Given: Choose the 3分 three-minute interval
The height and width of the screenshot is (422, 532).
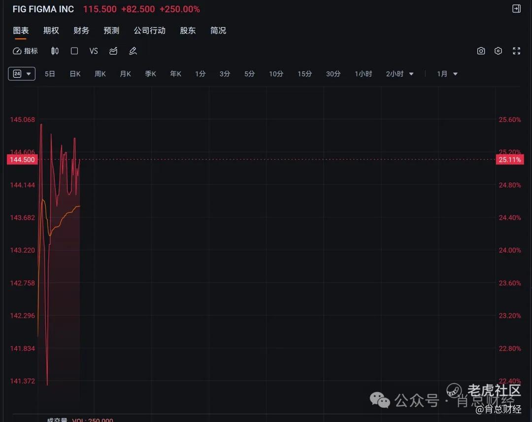Looking at the screenshot, I should coord(225,74).
